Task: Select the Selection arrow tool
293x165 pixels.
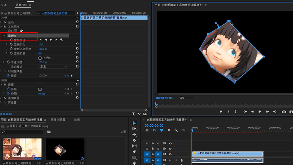Action: pyautogui.click(x=134, y=123)
